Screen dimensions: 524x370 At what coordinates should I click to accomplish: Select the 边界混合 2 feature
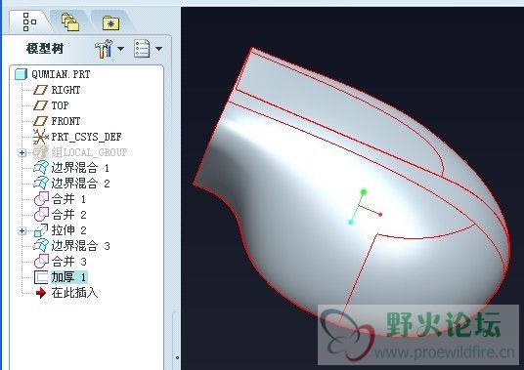(71, 184)
